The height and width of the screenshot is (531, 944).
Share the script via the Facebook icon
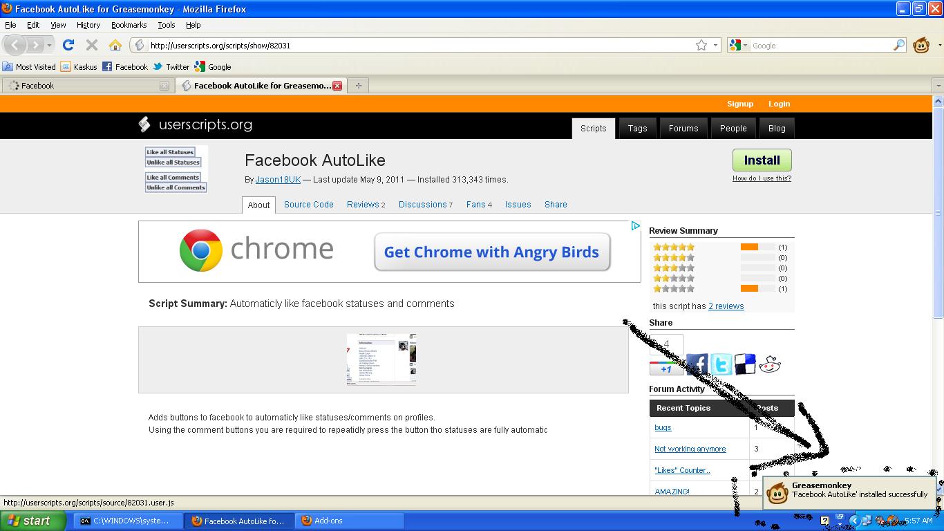tap(697, 364)
